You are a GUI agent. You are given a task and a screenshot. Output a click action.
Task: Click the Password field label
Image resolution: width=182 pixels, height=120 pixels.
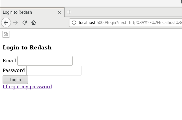point(14,70)
